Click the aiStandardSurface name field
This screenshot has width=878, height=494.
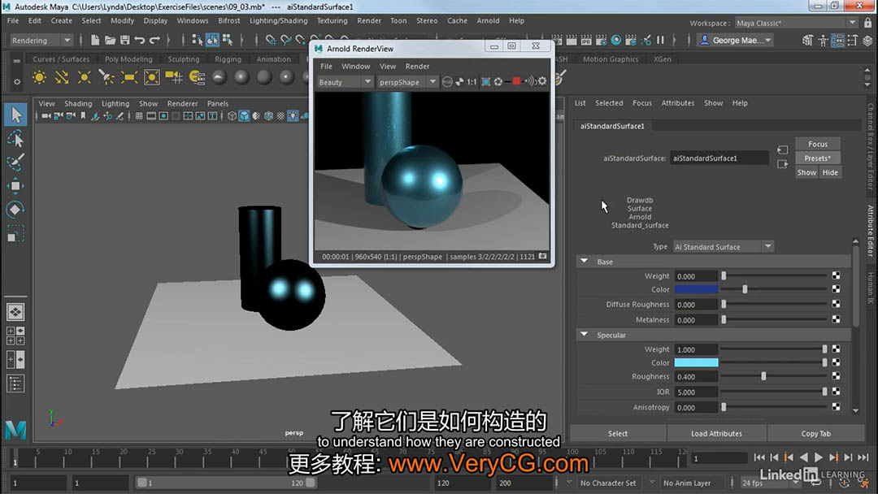(x=719, y=158)
